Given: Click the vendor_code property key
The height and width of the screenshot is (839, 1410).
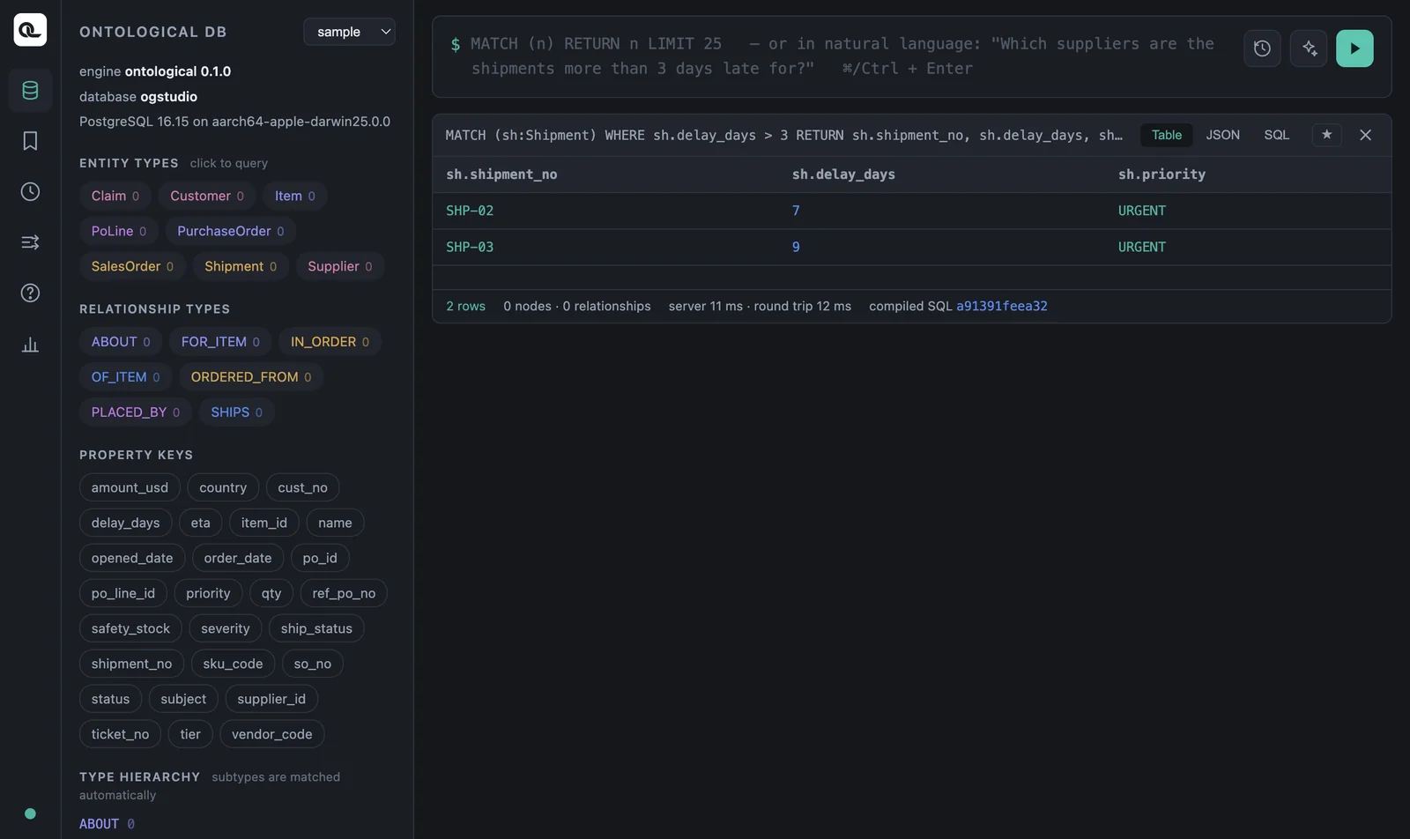Looking at the screenshot, I should [272, 734].
